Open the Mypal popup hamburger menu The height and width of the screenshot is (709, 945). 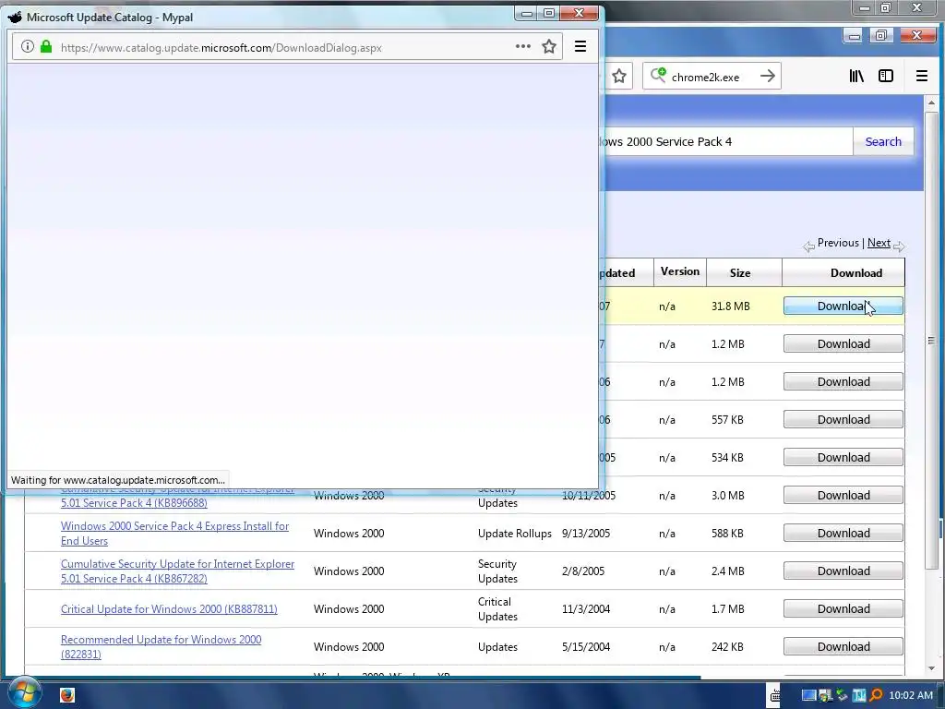click(580, 46)
